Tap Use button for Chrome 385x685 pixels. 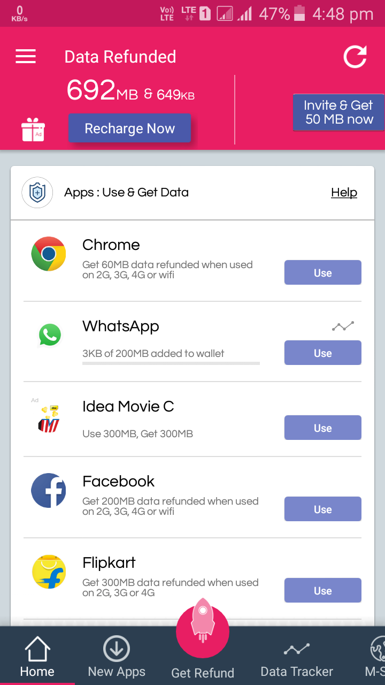point(322,273)
